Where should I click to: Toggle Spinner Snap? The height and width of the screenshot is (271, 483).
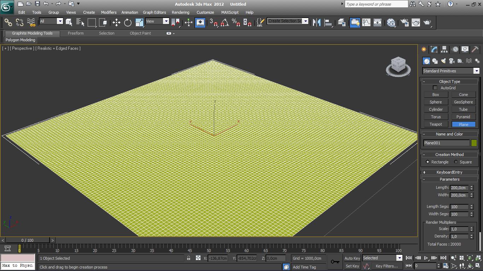tap(248, 23)
